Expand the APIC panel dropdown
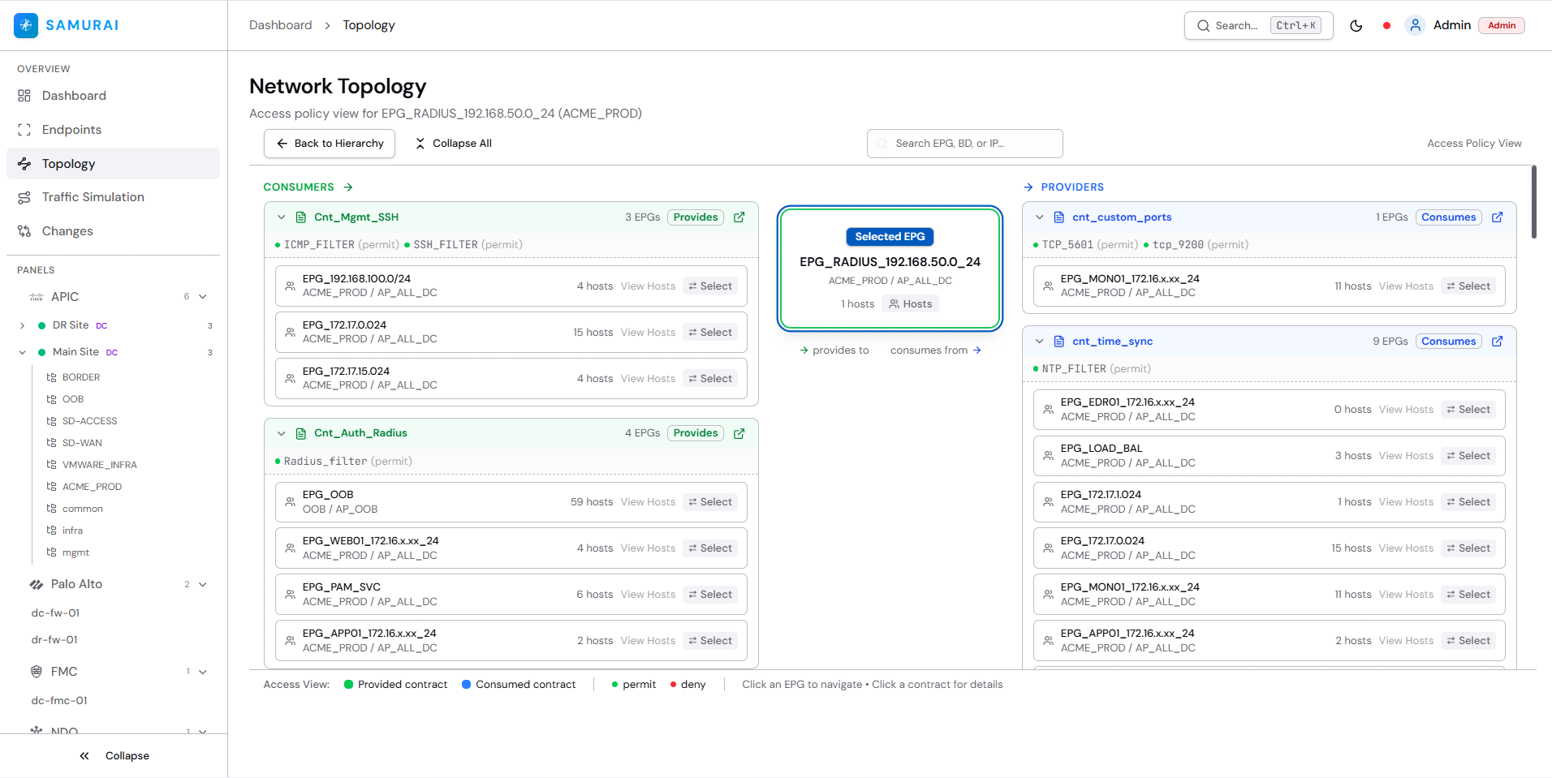Screen dimensions: 1552x778 click(203, 296)
